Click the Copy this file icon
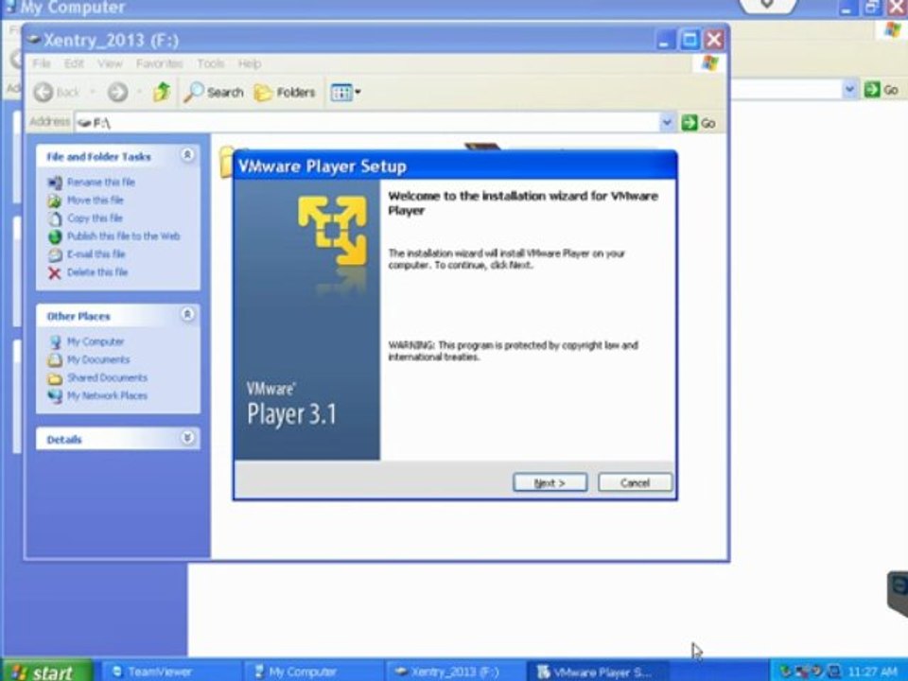 [55, 218]
